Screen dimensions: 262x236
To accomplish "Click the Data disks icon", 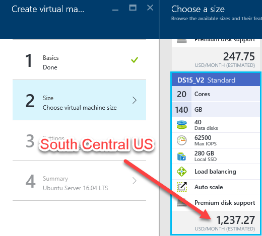I will point(182,125).
